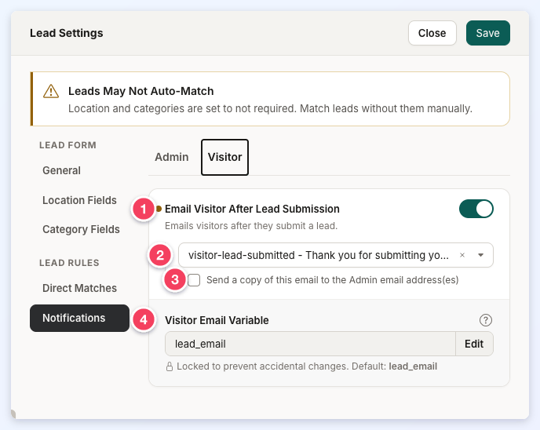Screen dimensions: 540x430
Task: Open Category Fields section
Action: (81, 229)
